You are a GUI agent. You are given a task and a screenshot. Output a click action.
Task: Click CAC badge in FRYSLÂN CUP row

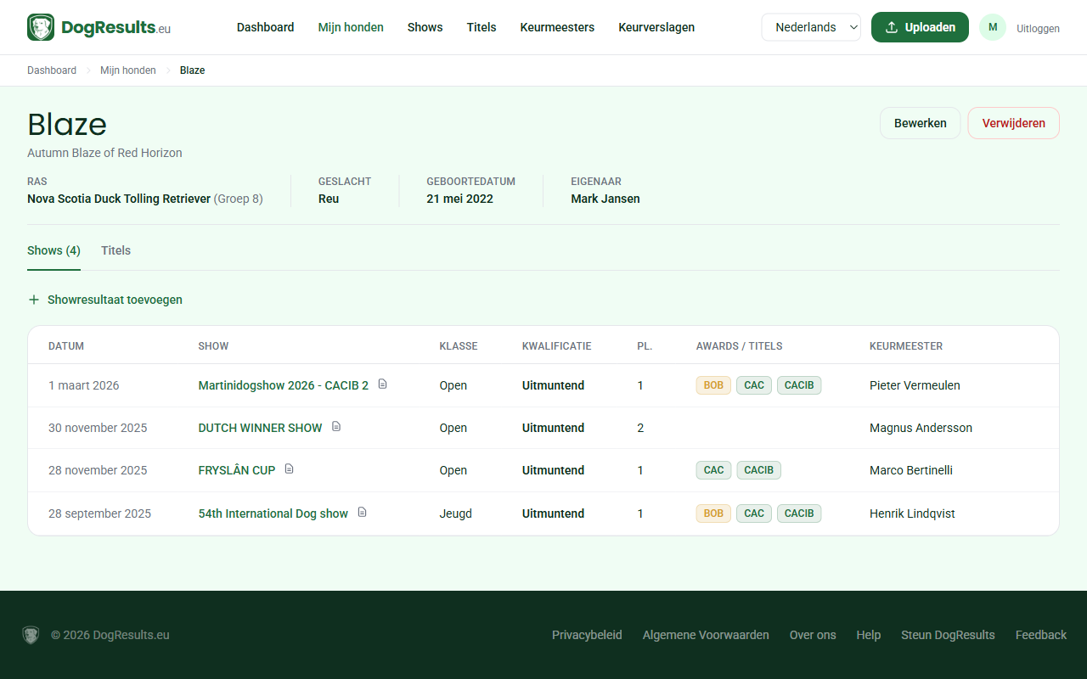pyautogui.click(x=714, y=470)
